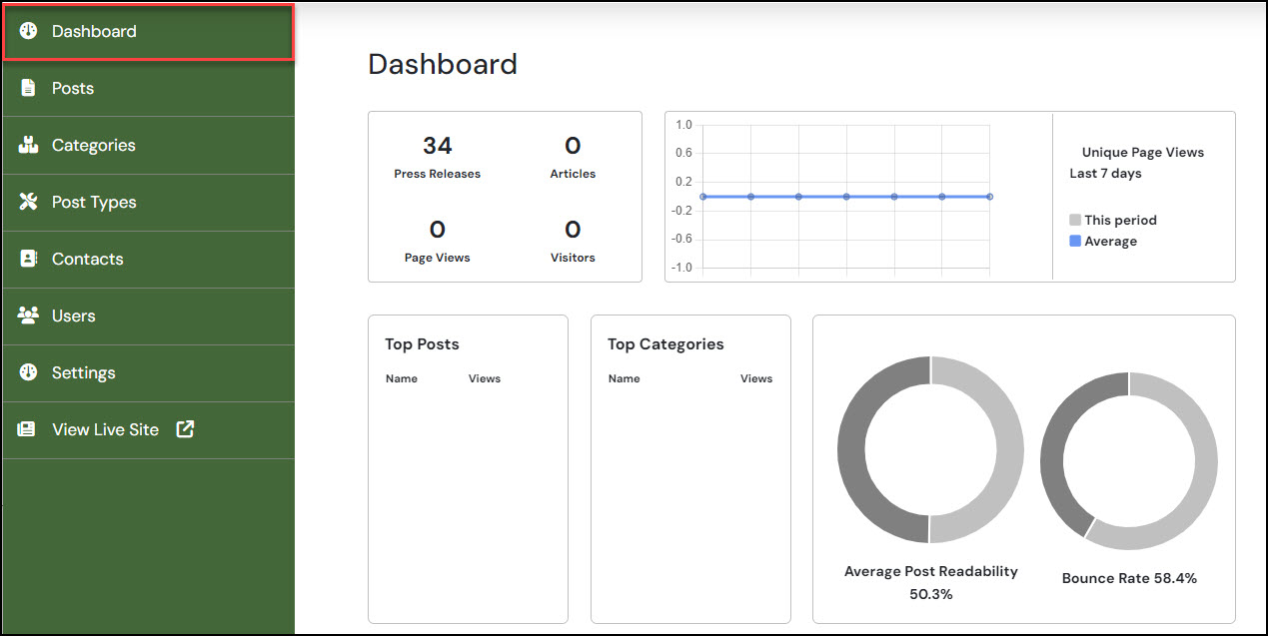This screenshot has height=636, width=1268.
Task: Select the Articles label
Action: point(573,174)
